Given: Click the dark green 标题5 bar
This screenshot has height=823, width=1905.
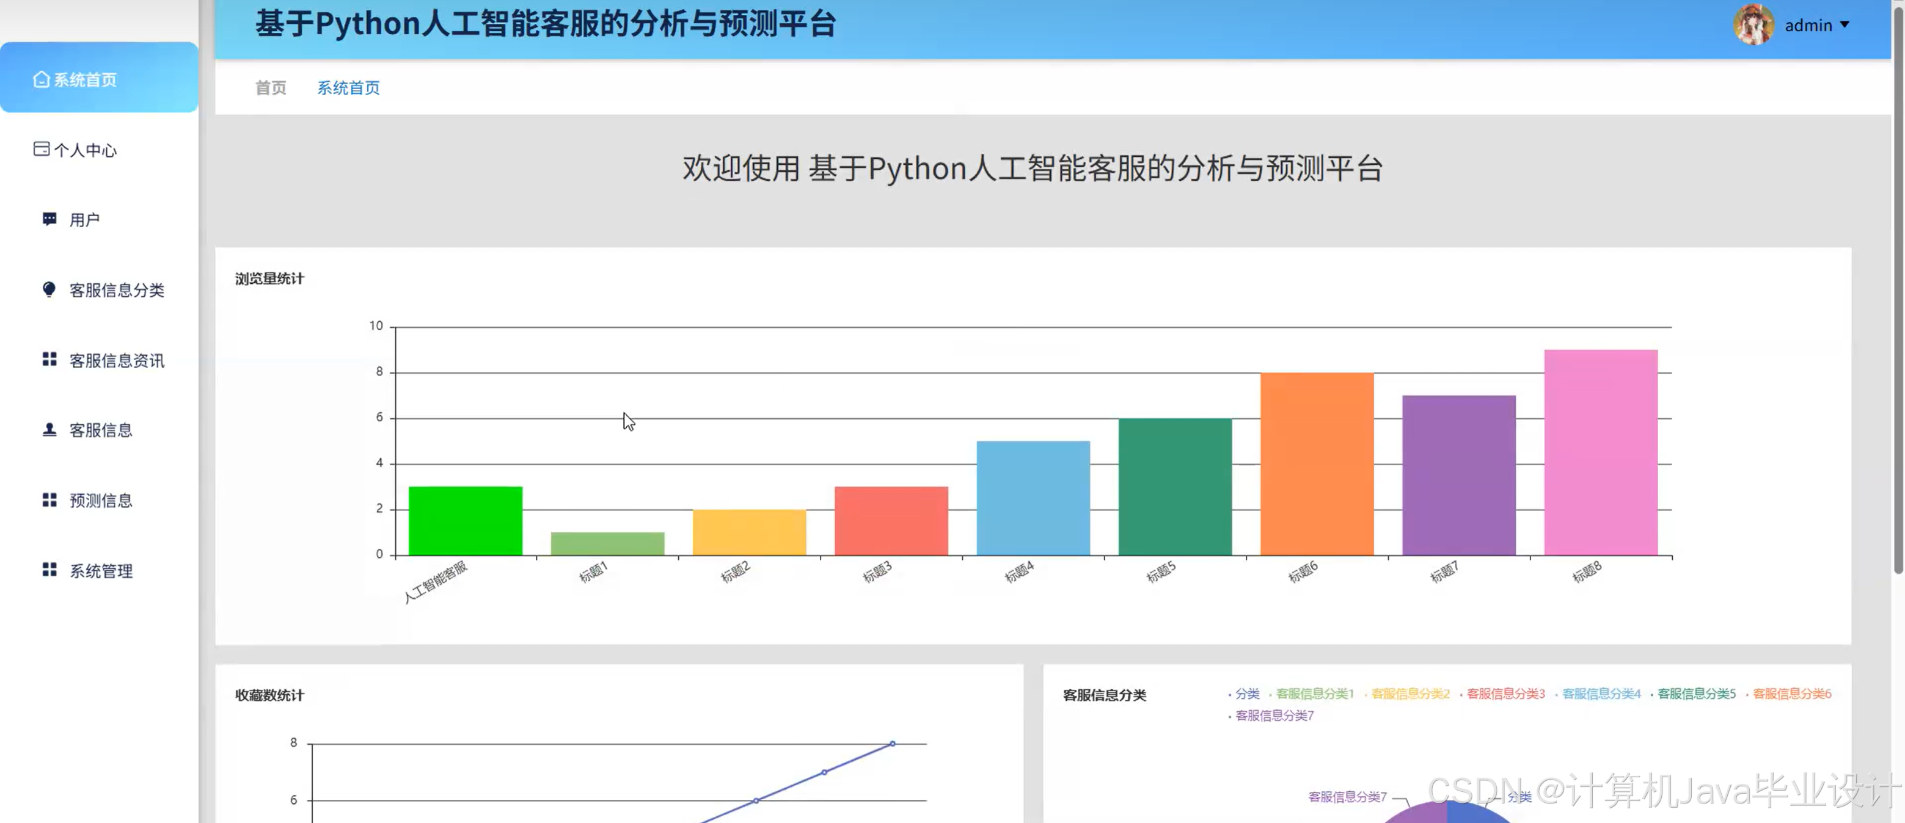Looking at the screenshot, I should point(1175,486).
